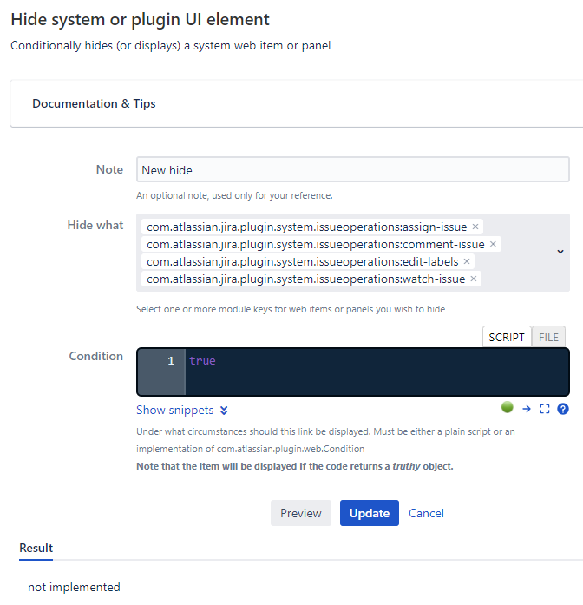The height and width of the screenshot is (605, 583).
Task: Toggle fullscreen code editor icon
Action: pyautogui.click(x=545, y=409)
